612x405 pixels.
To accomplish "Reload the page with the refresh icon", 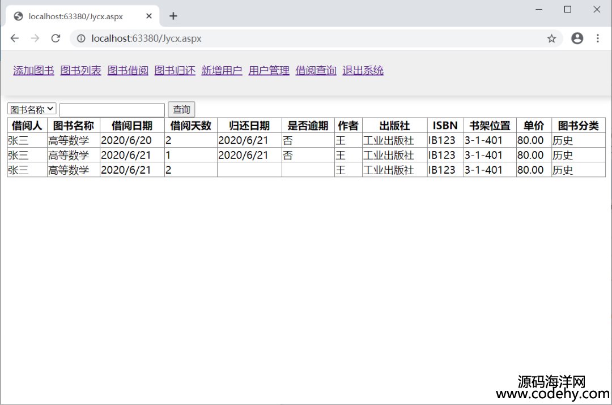I will point(56,38).
